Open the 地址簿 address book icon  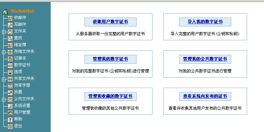click(x=10, y=45)
